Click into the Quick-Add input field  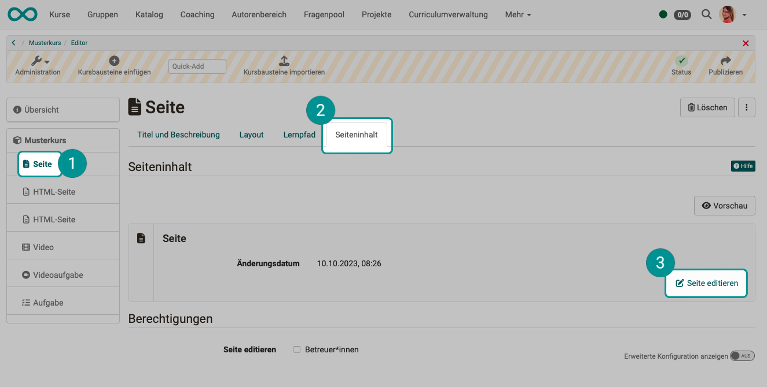(197, 66)
